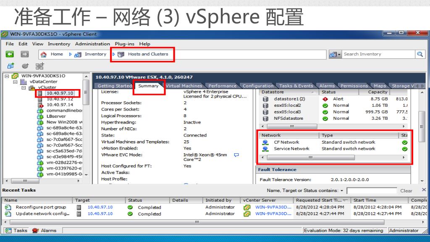Click the New Virtual Machine toolbar icon
Image resolution: width=430 pixels, height=242 pixels.
10,66
